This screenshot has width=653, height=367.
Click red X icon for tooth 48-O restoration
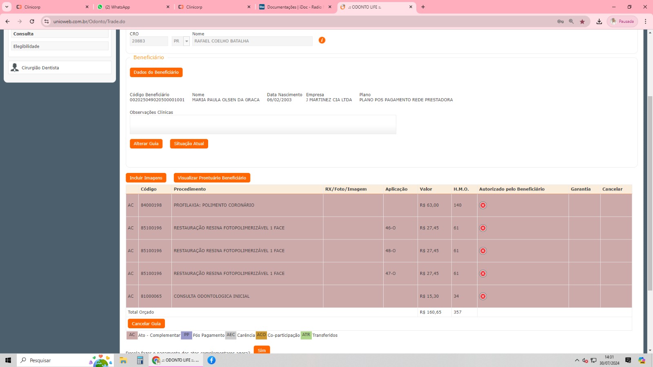(483, 251)
